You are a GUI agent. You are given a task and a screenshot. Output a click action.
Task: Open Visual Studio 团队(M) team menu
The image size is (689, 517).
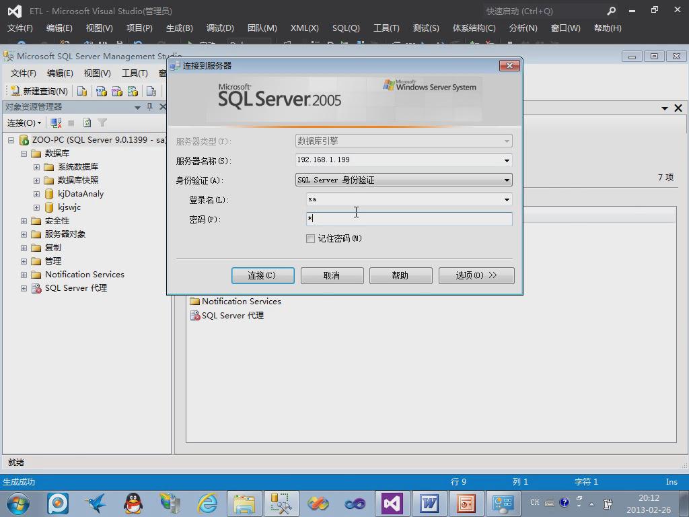[x=262, y=28]
